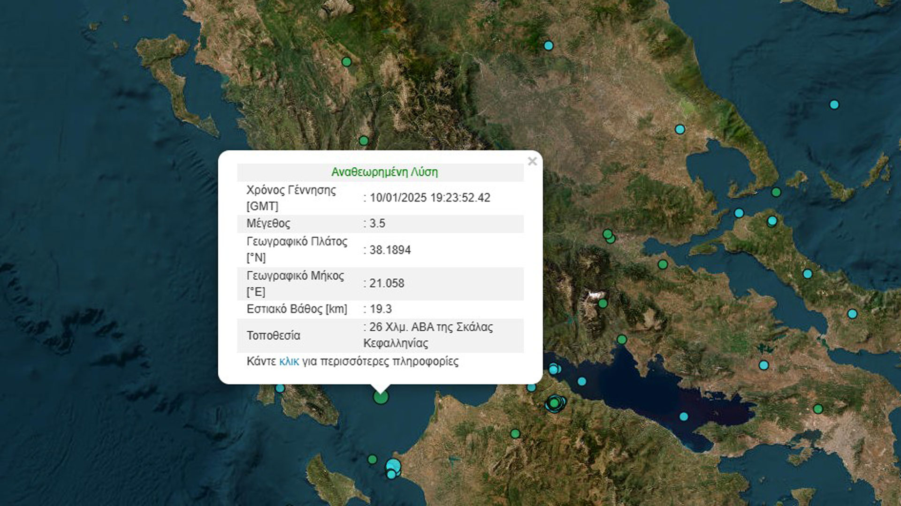Click the green marker near Athens area

818,409
